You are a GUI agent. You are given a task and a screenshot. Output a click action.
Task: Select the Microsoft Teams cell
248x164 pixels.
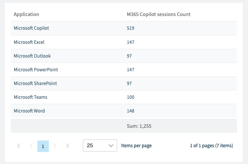(31, 97)
